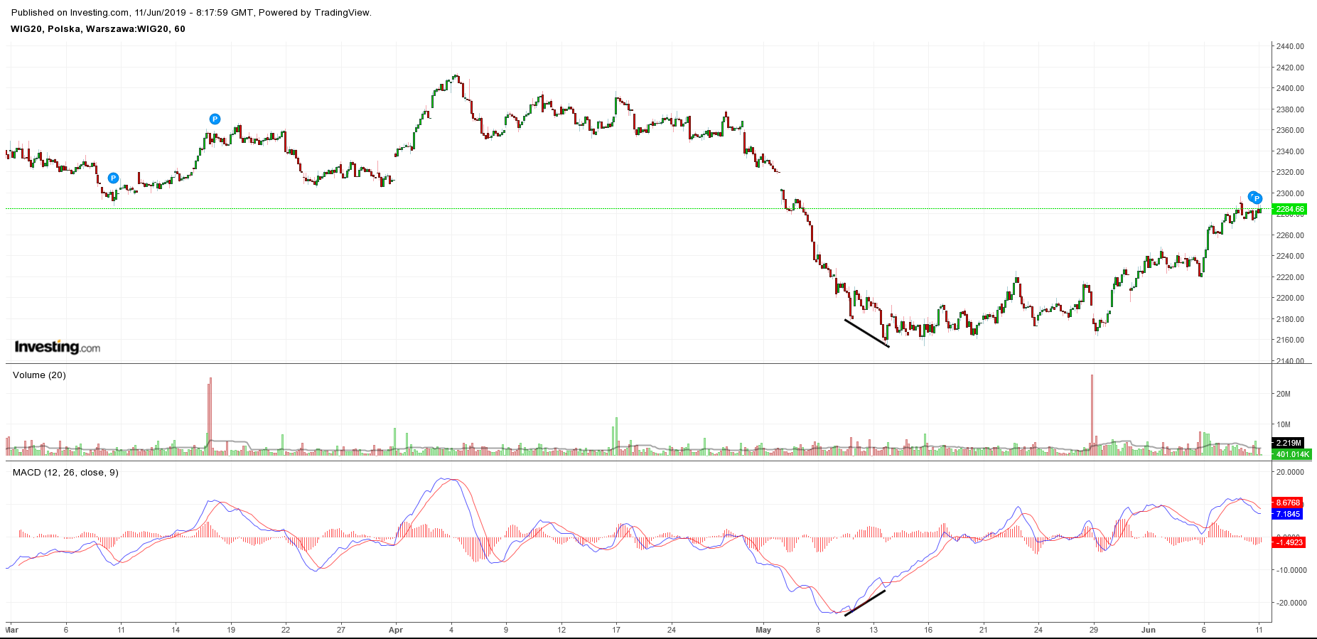Click the '12' date label on the time axis

[x=561, y=630]
